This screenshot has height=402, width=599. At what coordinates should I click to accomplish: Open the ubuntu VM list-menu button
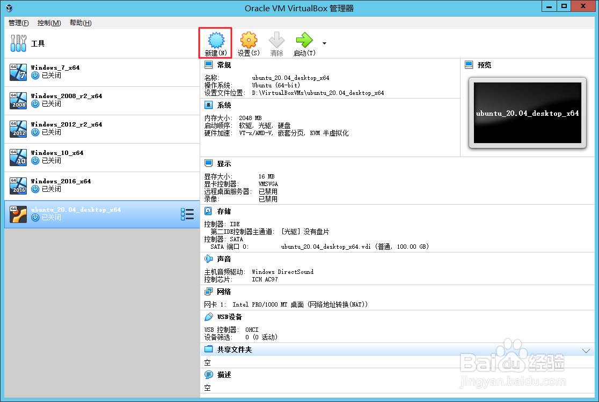(187, 214)
